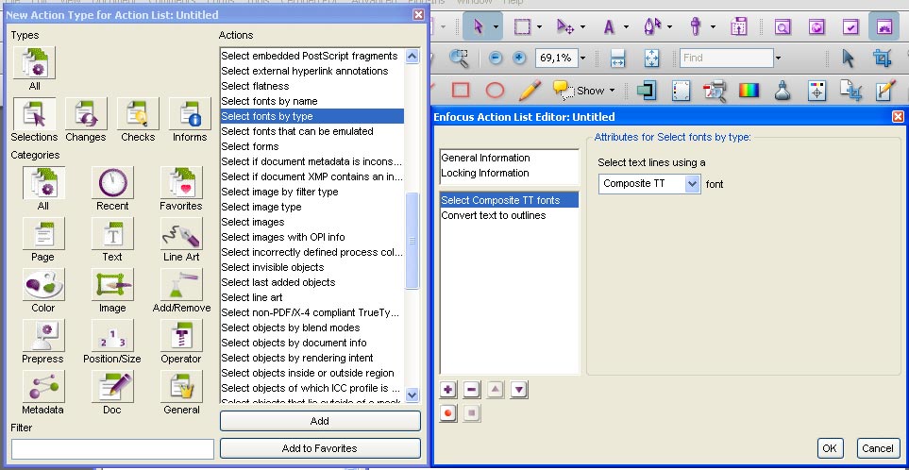Image resolution: width=909 pixels, height=470 pixels.
Task: Open the rainbow Convert Colors tool
Action: (x=749, y=91)
